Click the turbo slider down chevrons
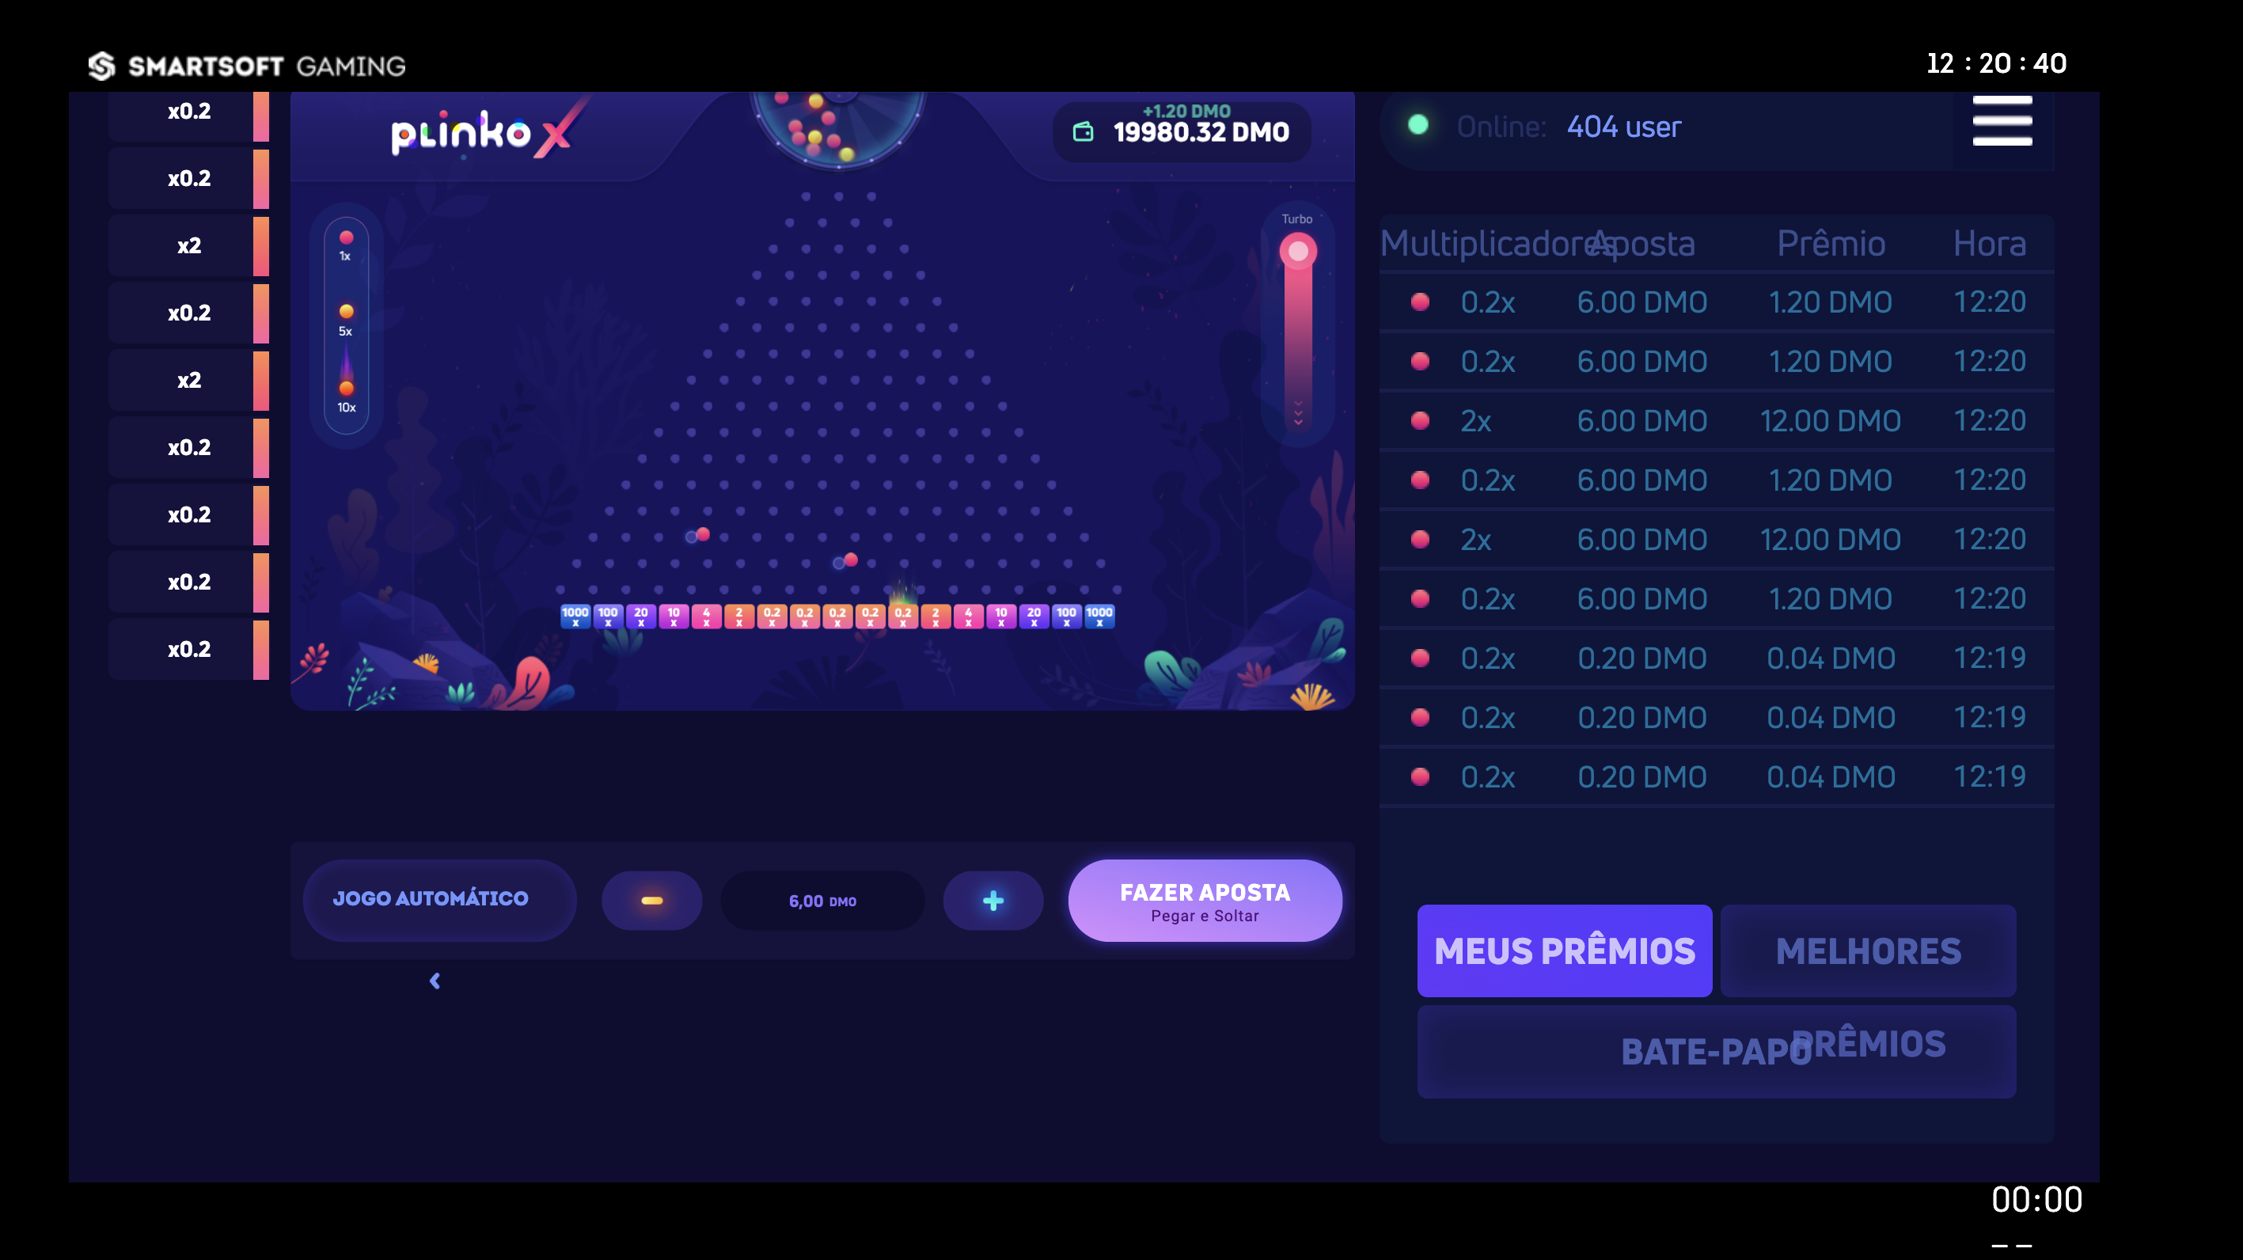This screenshot has width=2243, height=1260. 1297,414
